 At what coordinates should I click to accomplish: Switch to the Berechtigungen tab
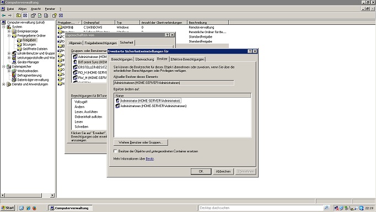tap(122, 59)
